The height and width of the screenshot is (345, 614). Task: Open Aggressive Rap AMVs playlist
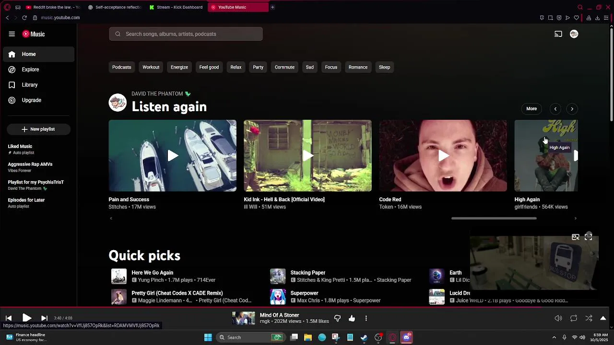(39, 167)
